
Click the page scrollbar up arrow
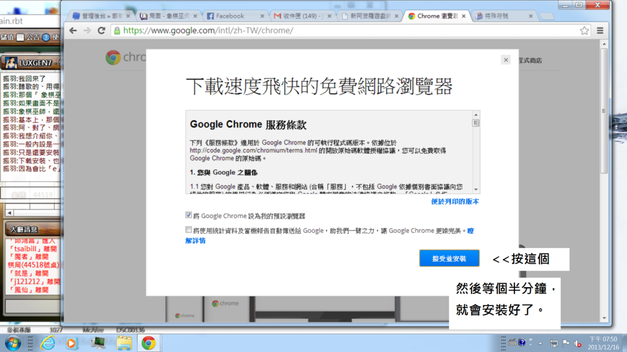pos(604,44)
